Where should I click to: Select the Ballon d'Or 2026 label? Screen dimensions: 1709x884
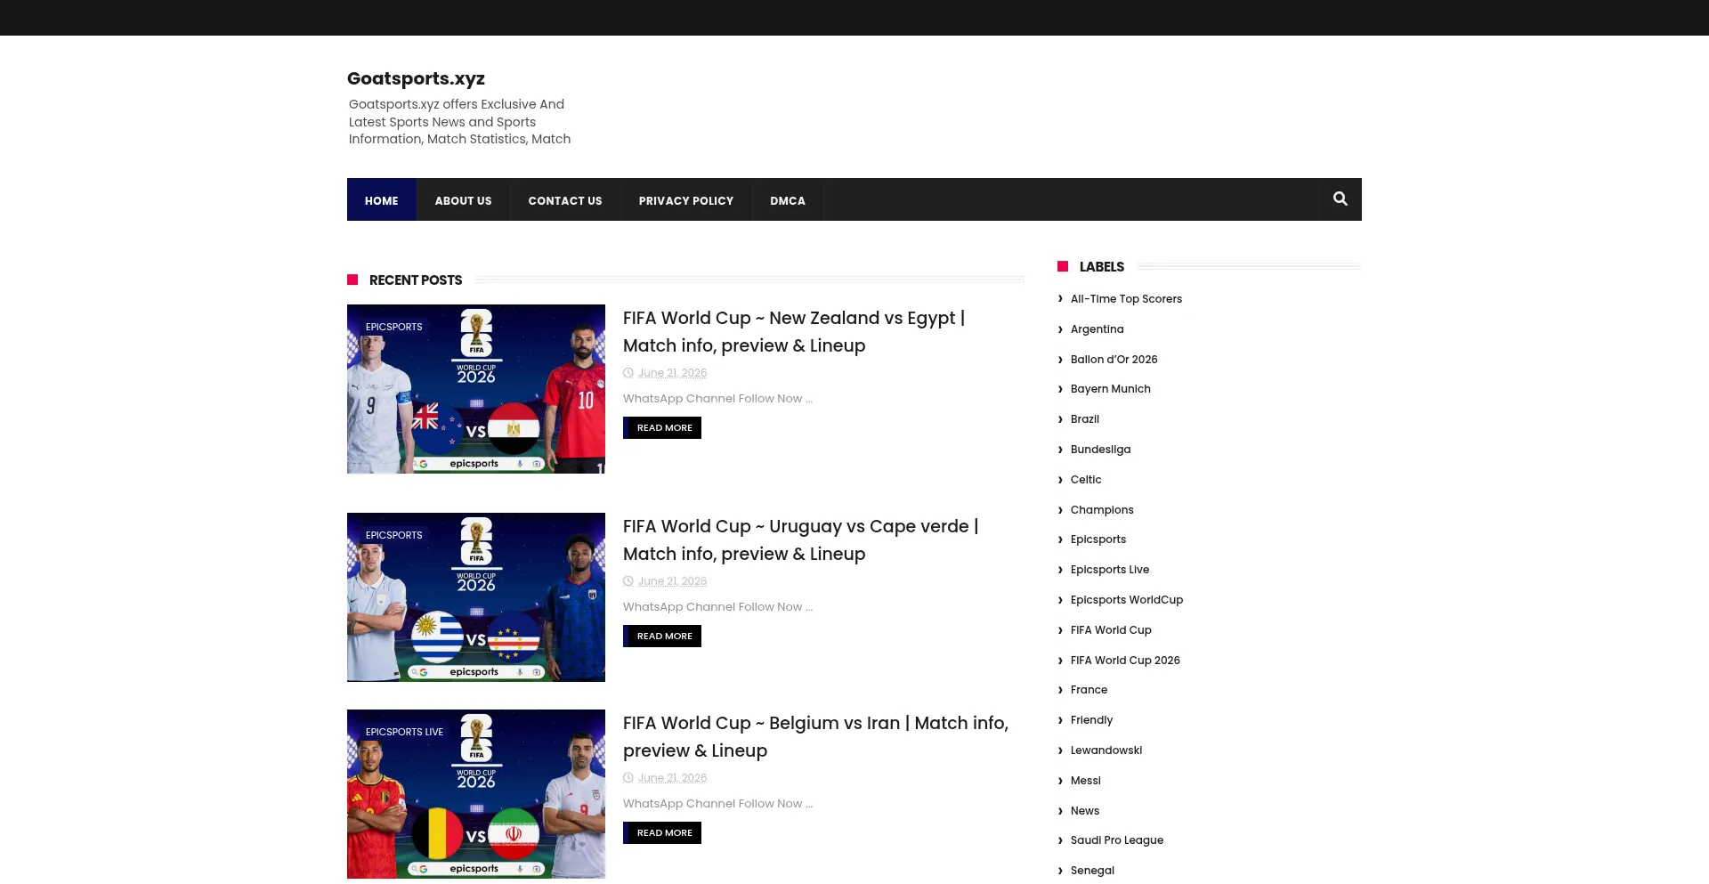pos(1114,360)
